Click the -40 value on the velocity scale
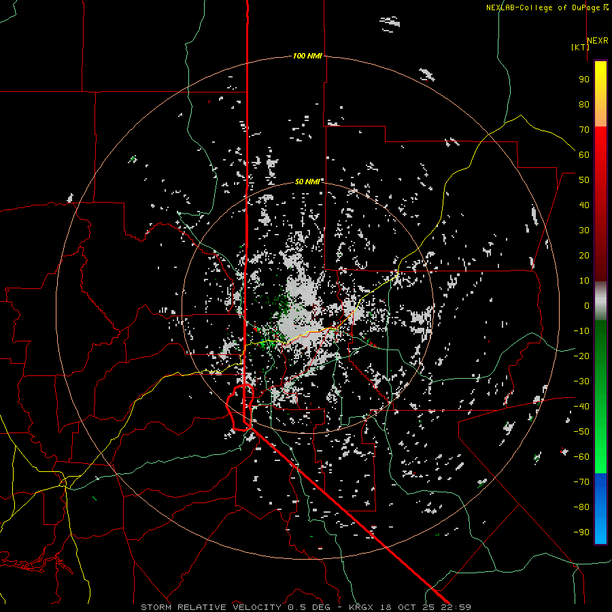This screenshot has height=612, width=612. pos(581,407)
